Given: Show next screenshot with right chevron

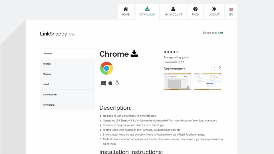Looking at the screenshot, I should click(x=220, y=68).
